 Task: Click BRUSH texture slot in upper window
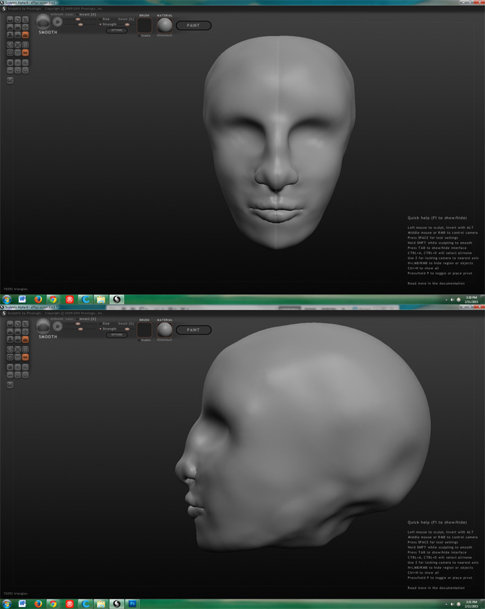144,25
